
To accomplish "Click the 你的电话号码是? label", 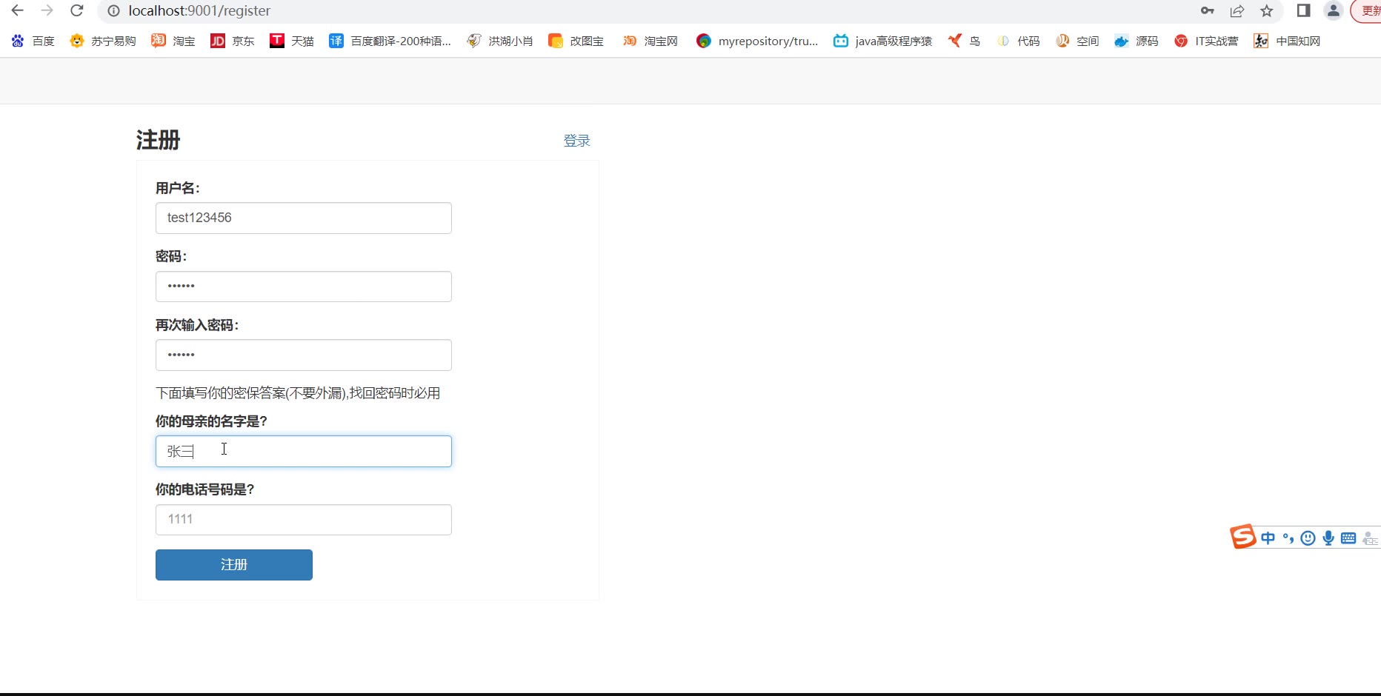I will (x=205, y=489).
